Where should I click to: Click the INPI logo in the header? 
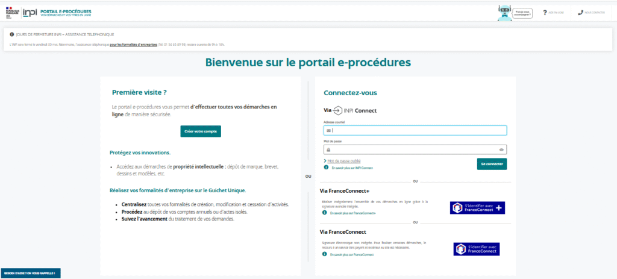click(x=30, y=13)
